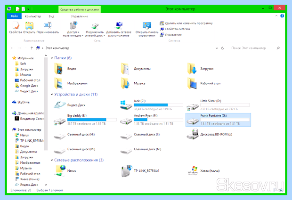Open the Help question mark icon

tap(282, 16)
